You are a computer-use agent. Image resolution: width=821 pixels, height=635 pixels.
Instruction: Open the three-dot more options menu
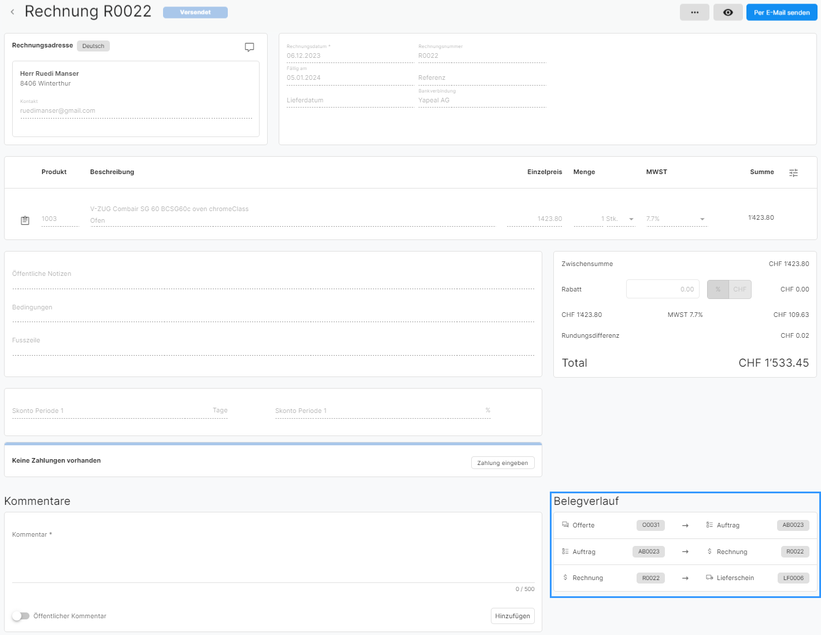click(694, 12)
